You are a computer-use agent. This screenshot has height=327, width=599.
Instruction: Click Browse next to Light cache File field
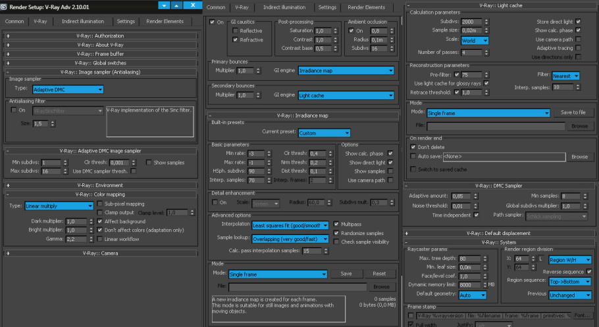click(x=579, y=126)
